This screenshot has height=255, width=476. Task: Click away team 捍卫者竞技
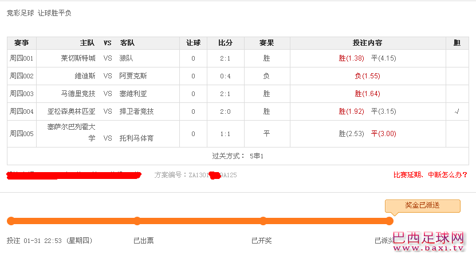[136, 111]
